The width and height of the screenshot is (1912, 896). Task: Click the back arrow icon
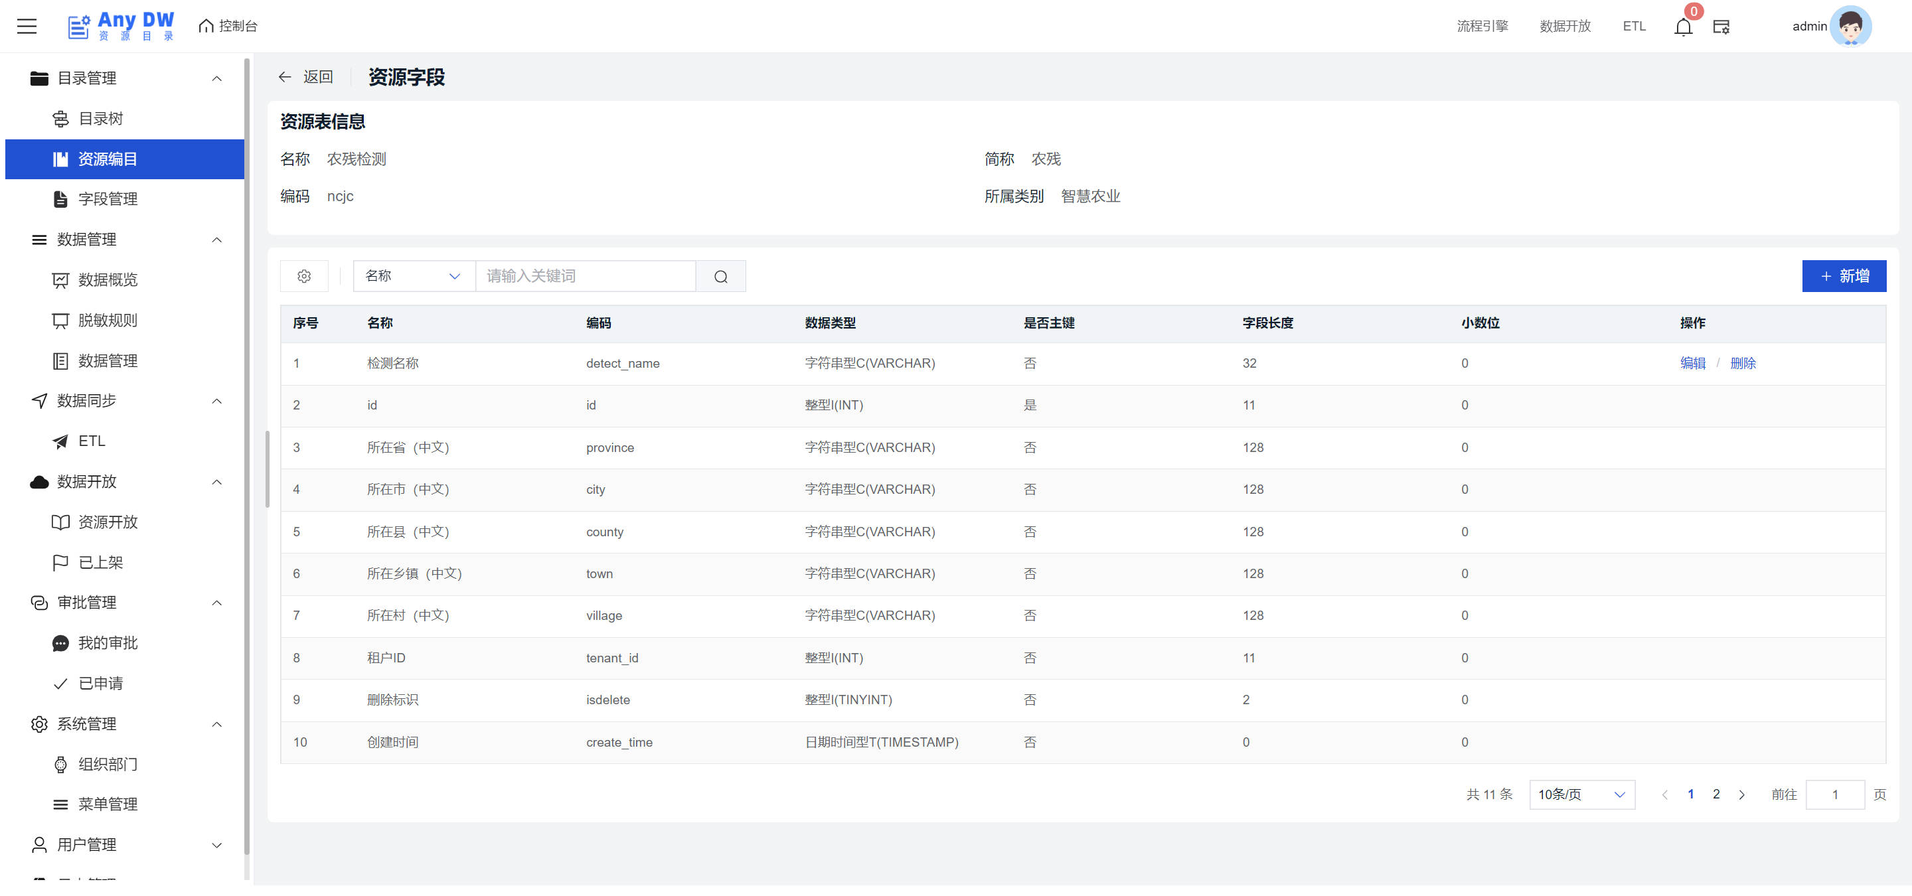click(x=284, y=77)
